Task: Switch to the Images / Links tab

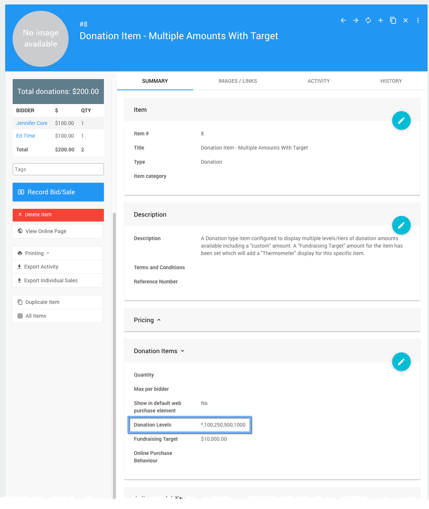Action: point(238,81)
